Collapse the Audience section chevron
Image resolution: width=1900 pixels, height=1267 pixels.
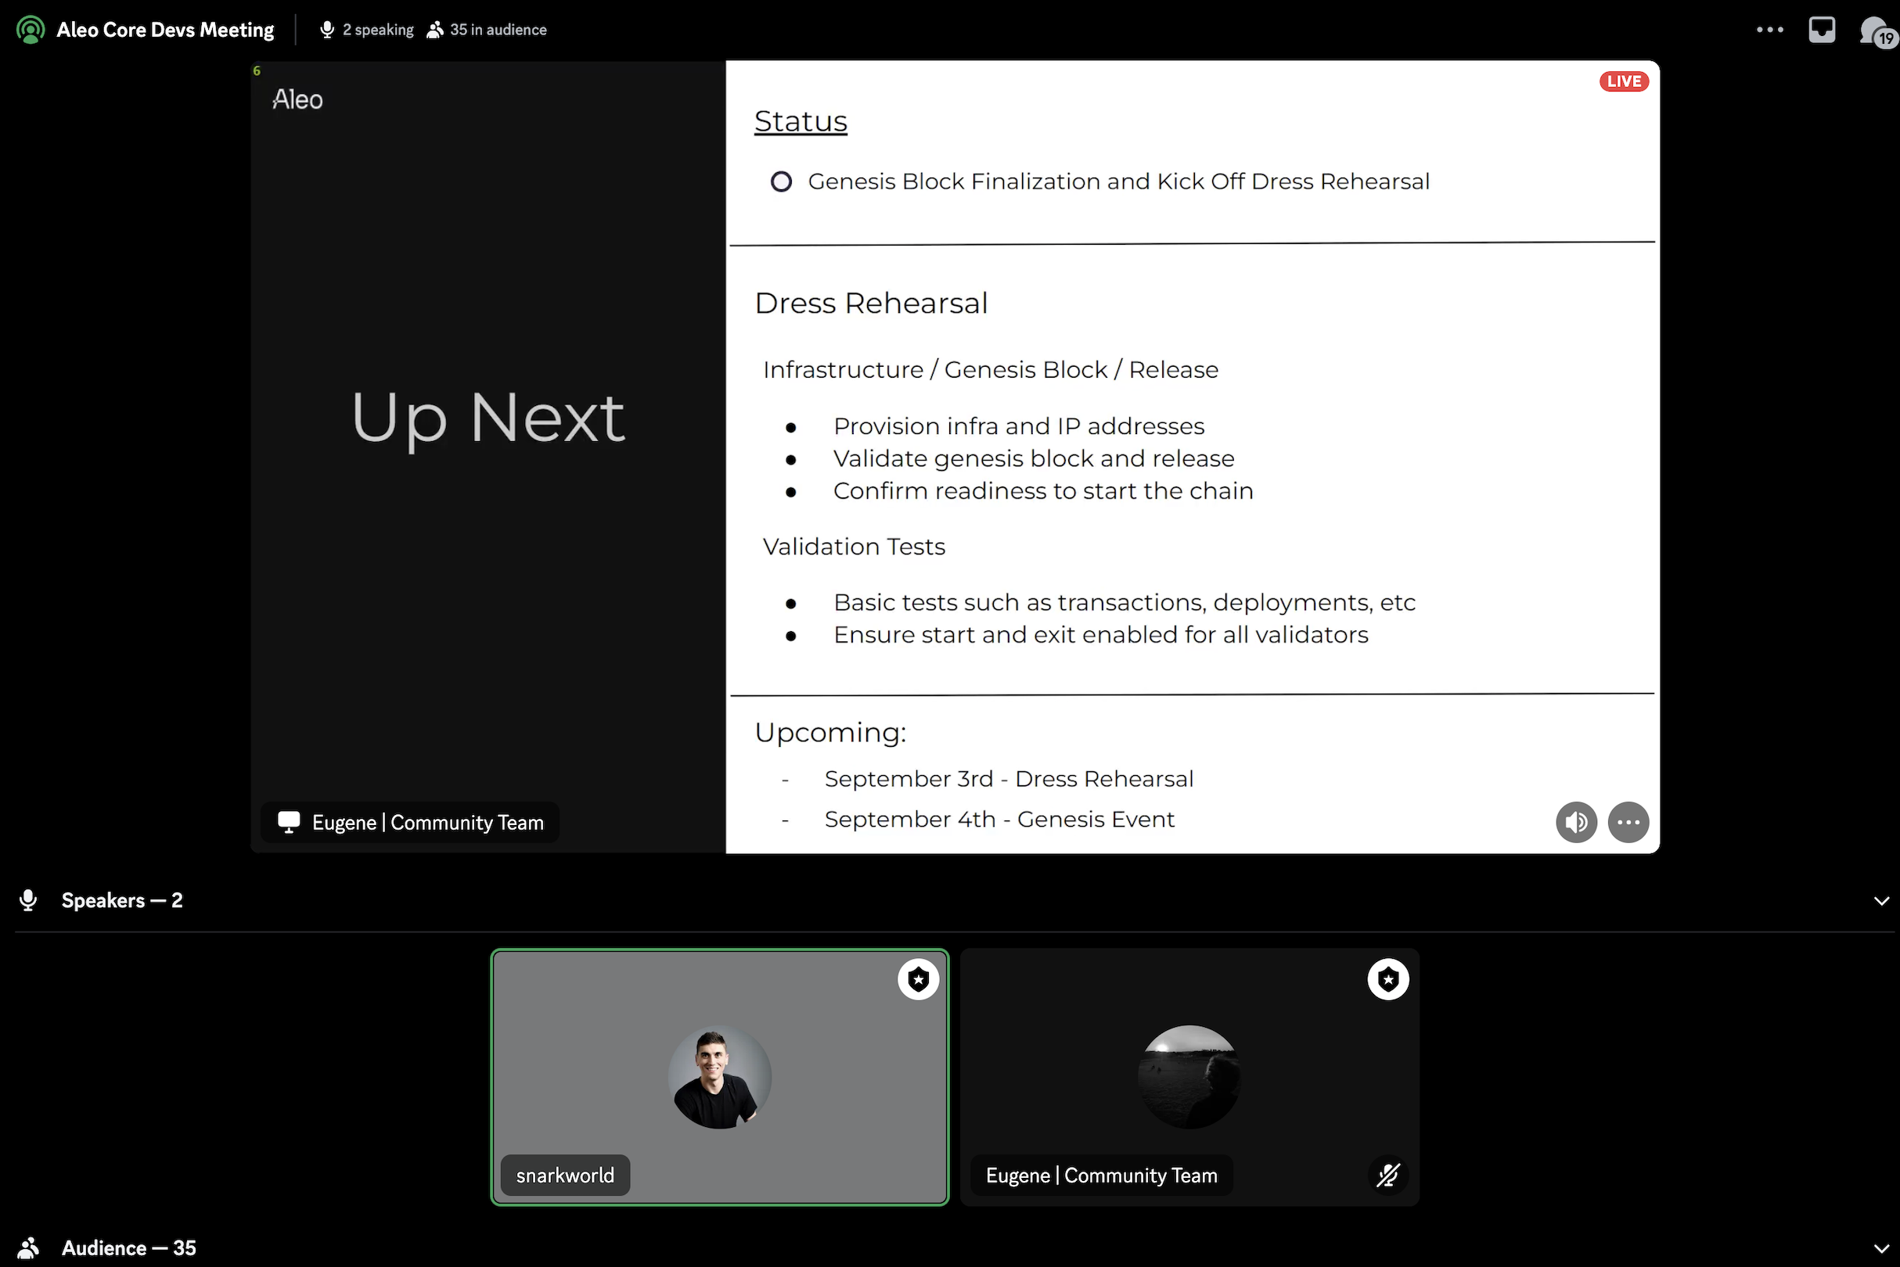pos(1880,1248)
